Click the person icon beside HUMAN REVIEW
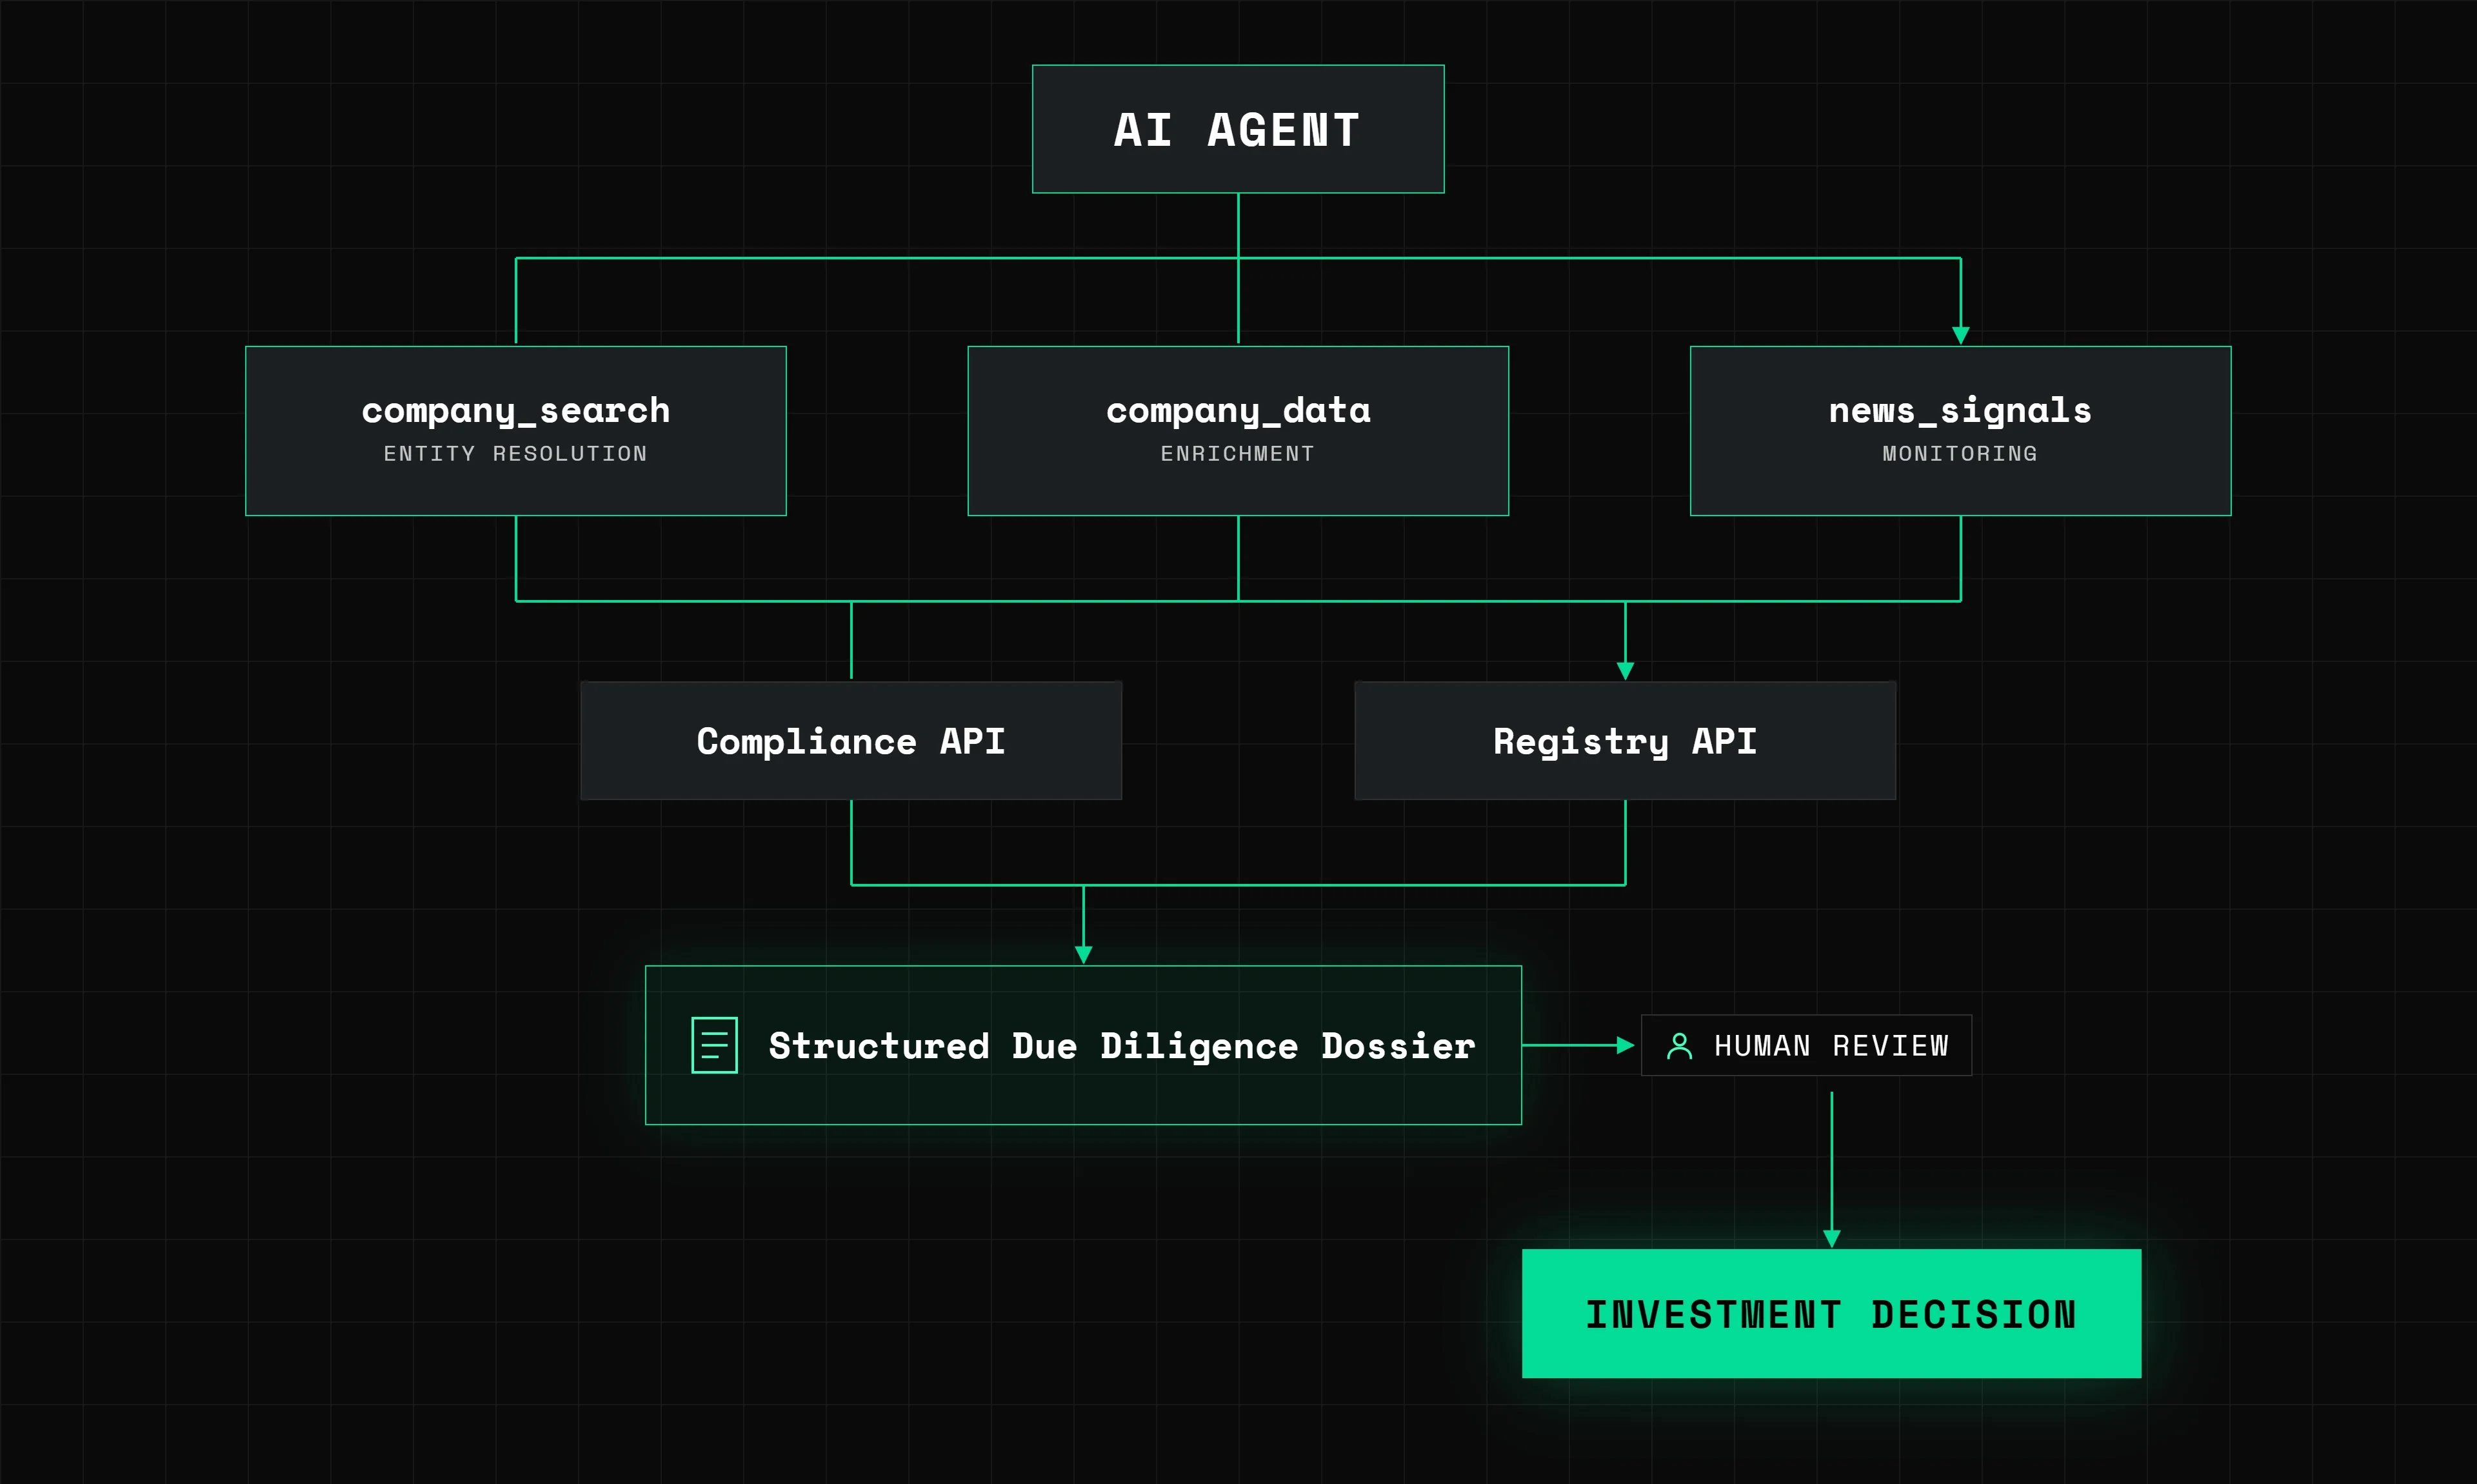 [x=1679, y=1046]
